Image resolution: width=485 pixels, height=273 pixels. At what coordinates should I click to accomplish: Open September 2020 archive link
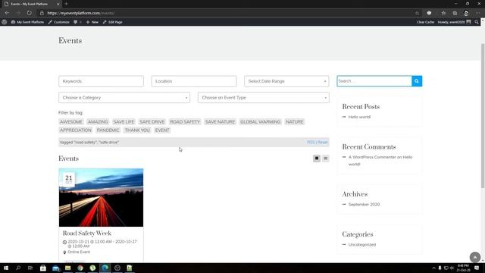click(x=364, y=205)
